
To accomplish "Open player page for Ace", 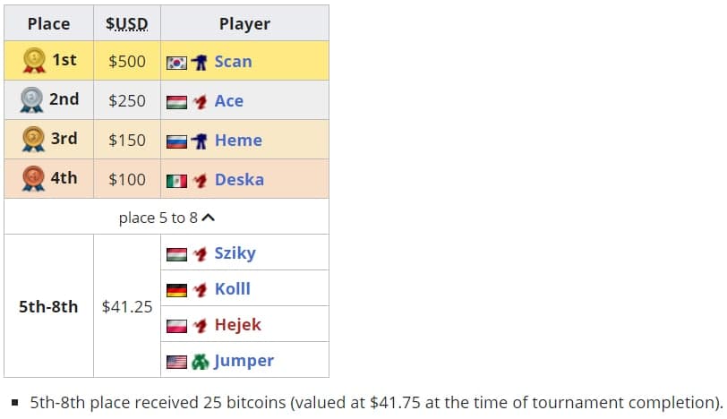I will [229, 101].
